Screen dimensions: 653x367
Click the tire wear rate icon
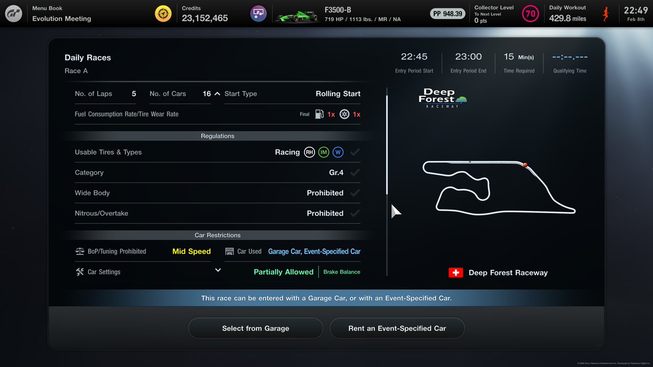[344, 114]
